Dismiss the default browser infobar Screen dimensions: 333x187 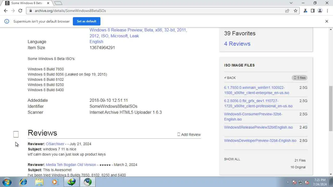coord(327,21)
